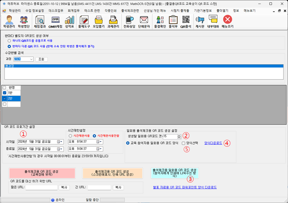
Task: Open the 단체문자 envelope icon
Action: pos(144,21)
